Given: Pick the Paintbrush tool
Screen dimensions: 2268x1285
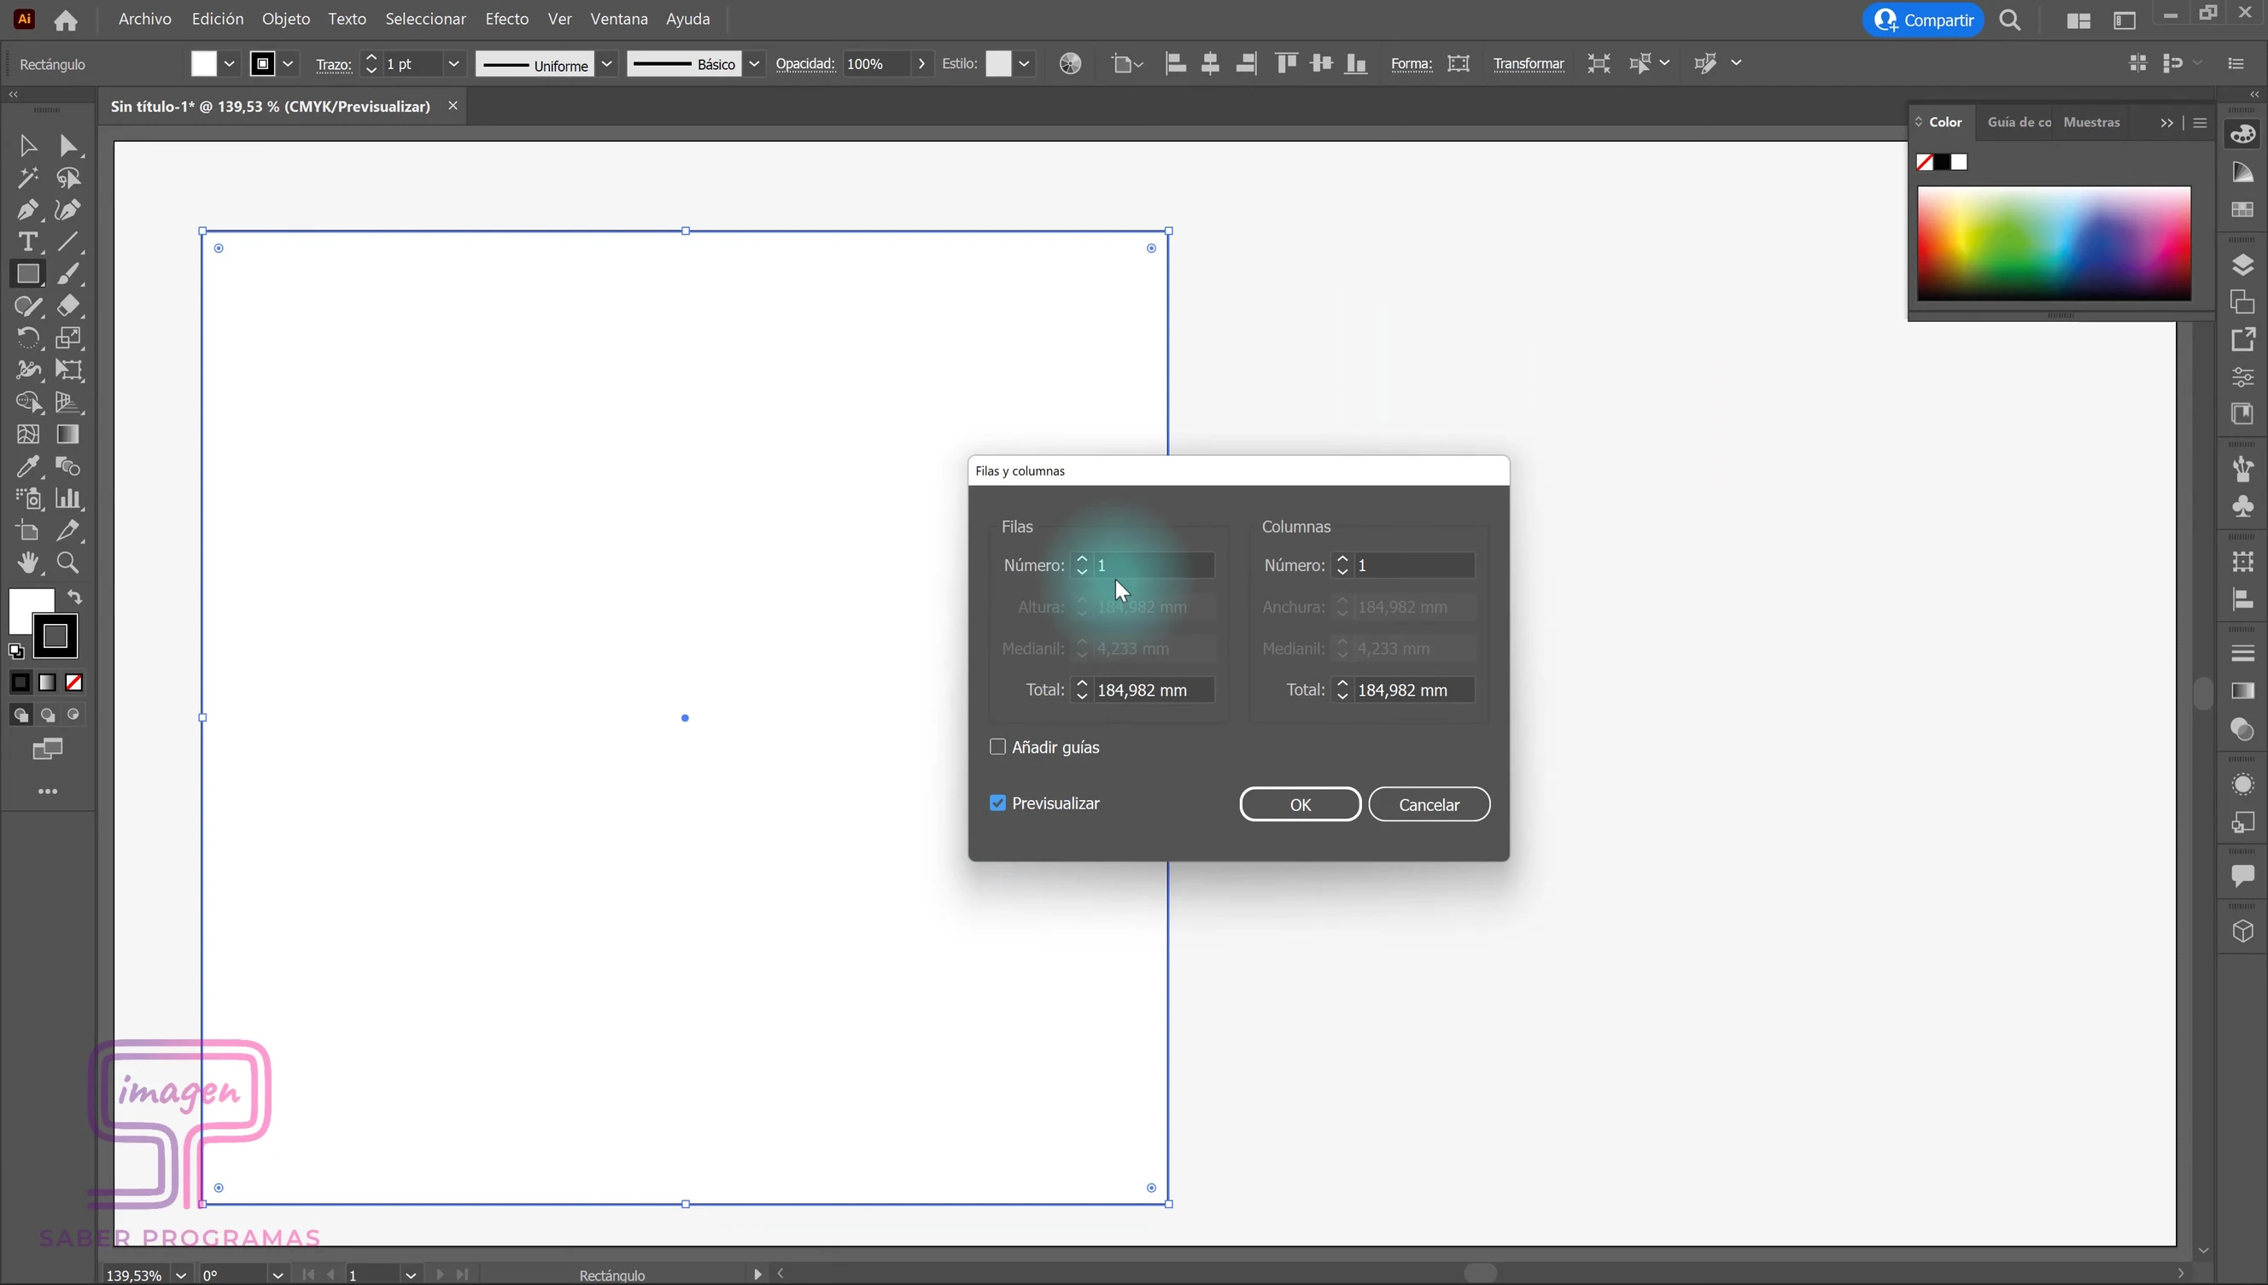Looking at the screenshot, I should [x=68, y=273].
